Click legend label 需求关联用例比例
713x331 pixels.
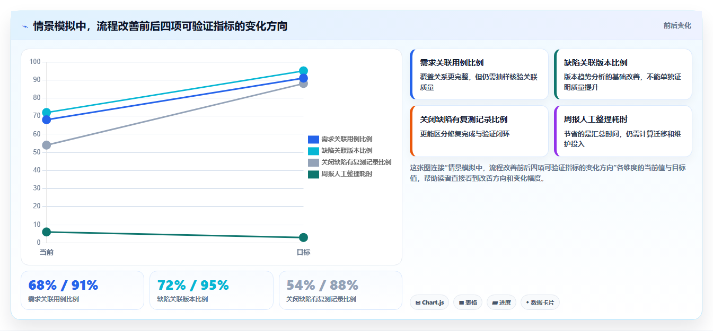coord(347,139)
